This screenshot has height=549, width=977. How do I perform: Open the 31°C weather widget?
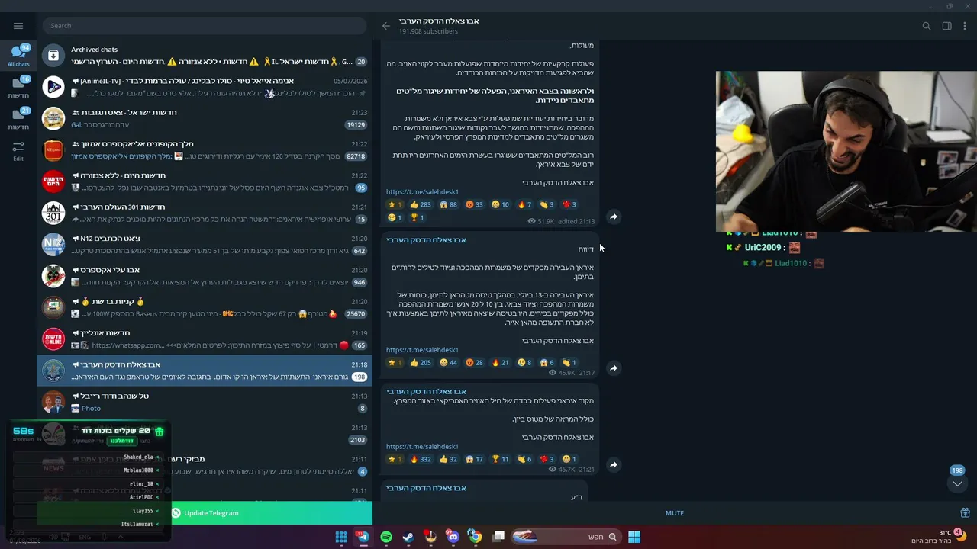[x=939, y=536]
